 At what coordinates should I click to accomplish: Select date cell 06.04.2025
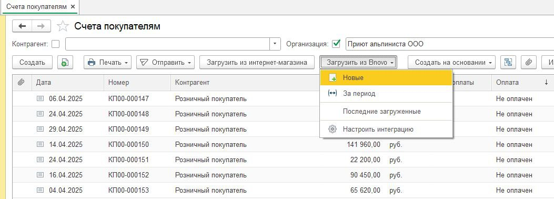(x=66, y=99)
